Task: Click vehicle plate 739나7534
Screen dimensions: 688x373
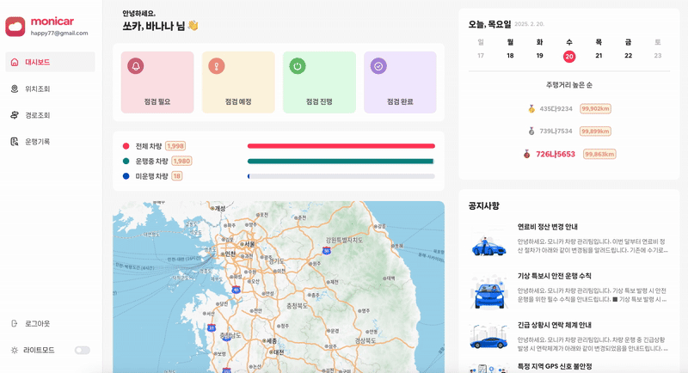Action: [x=556, y=131]
